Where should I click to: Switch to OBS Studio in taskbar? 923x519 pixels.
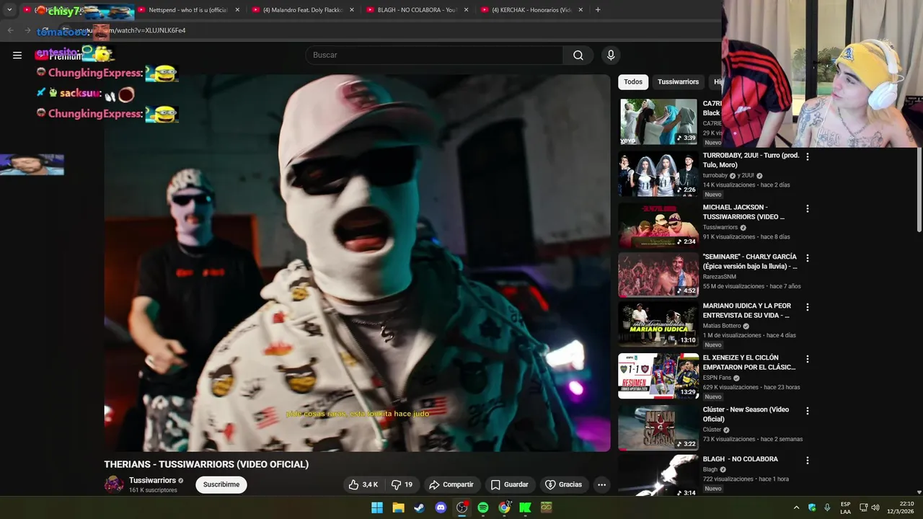[x=461, y=507]
